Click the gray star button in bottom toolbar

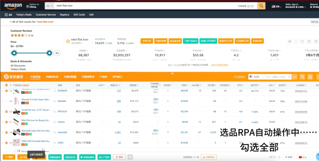click(130, 157)
